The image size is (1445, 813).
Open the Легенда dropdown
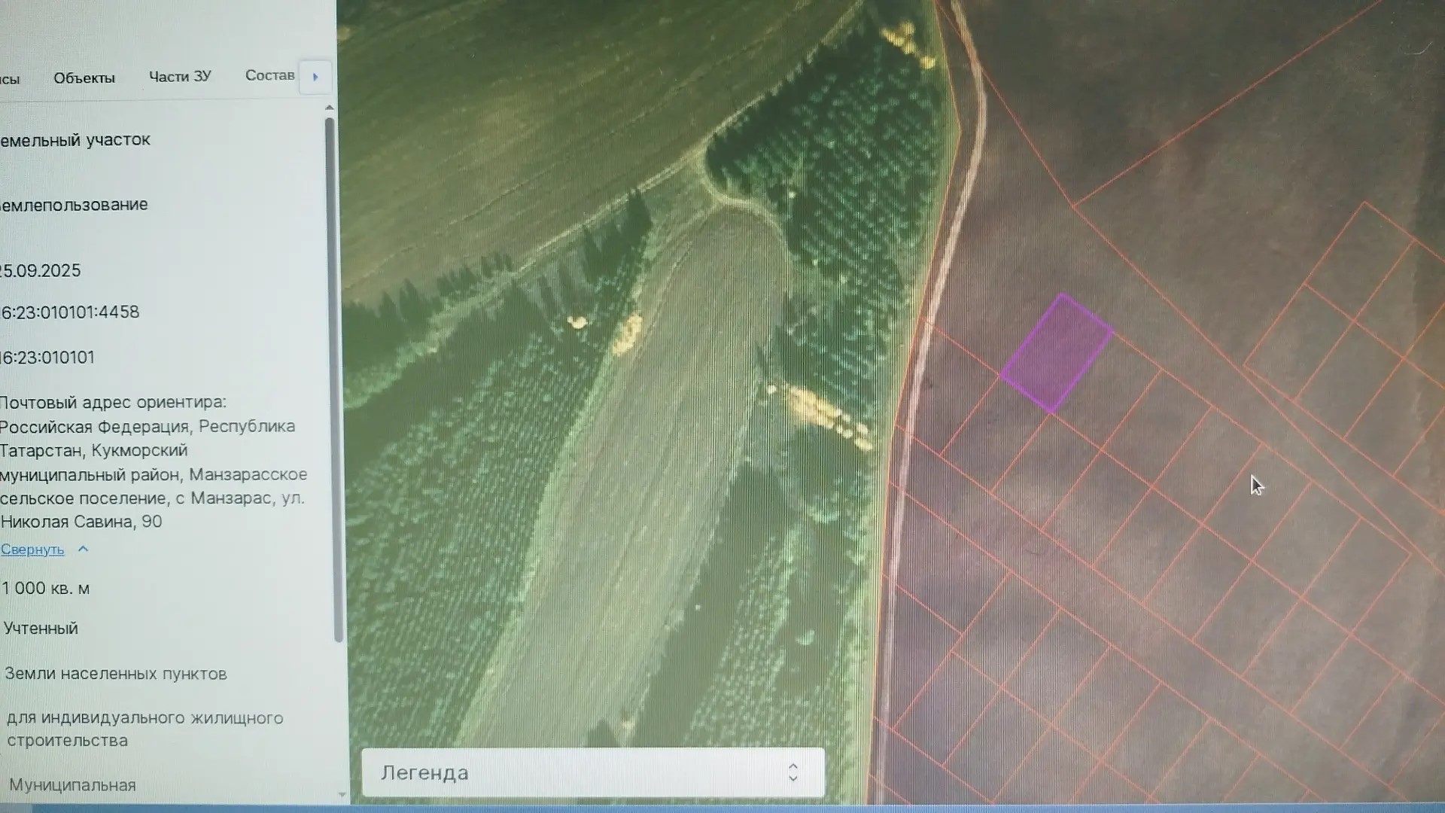[x=593, y=772]
